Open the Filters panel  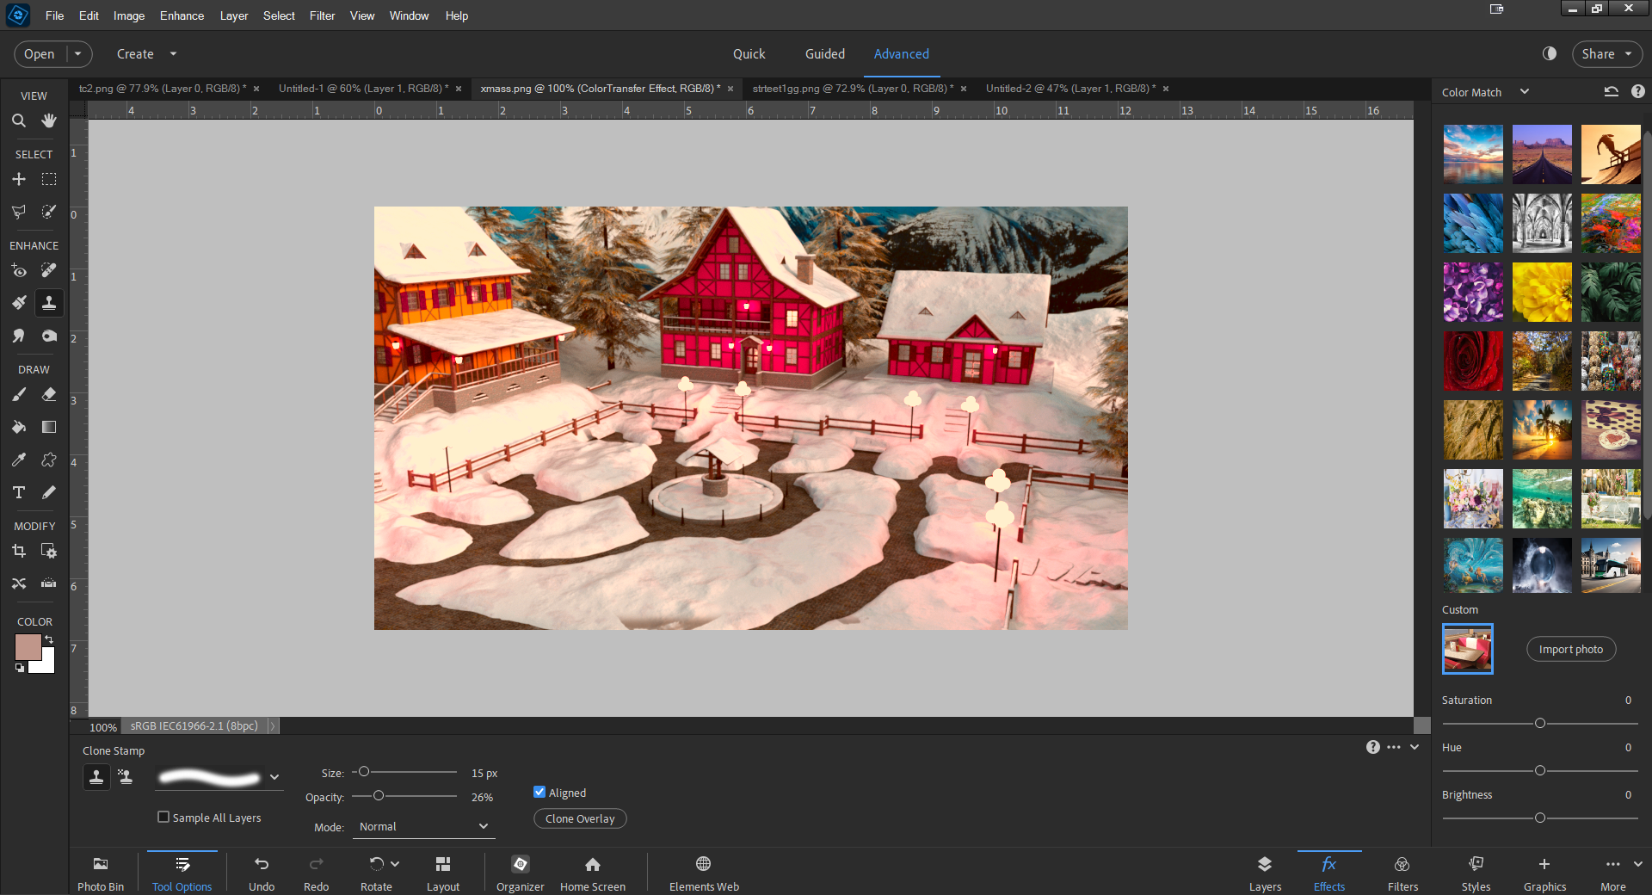click(x=1402, y=871)
